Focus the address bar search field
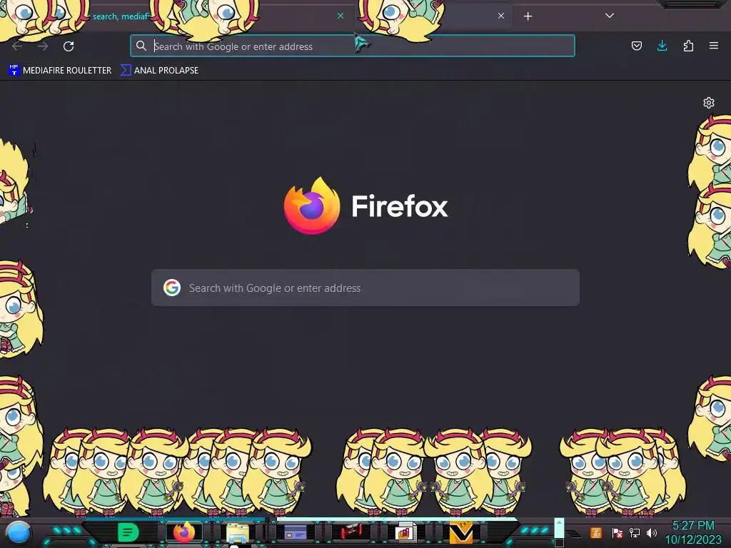Screen dimensions: 731x548 click(353, 46)
